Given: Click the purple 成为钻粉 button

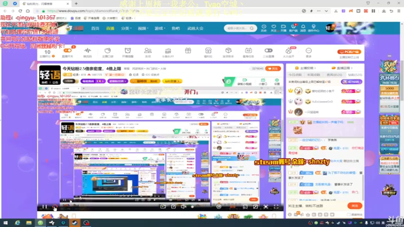Looking at the screenshot, I should pos(351,82).
